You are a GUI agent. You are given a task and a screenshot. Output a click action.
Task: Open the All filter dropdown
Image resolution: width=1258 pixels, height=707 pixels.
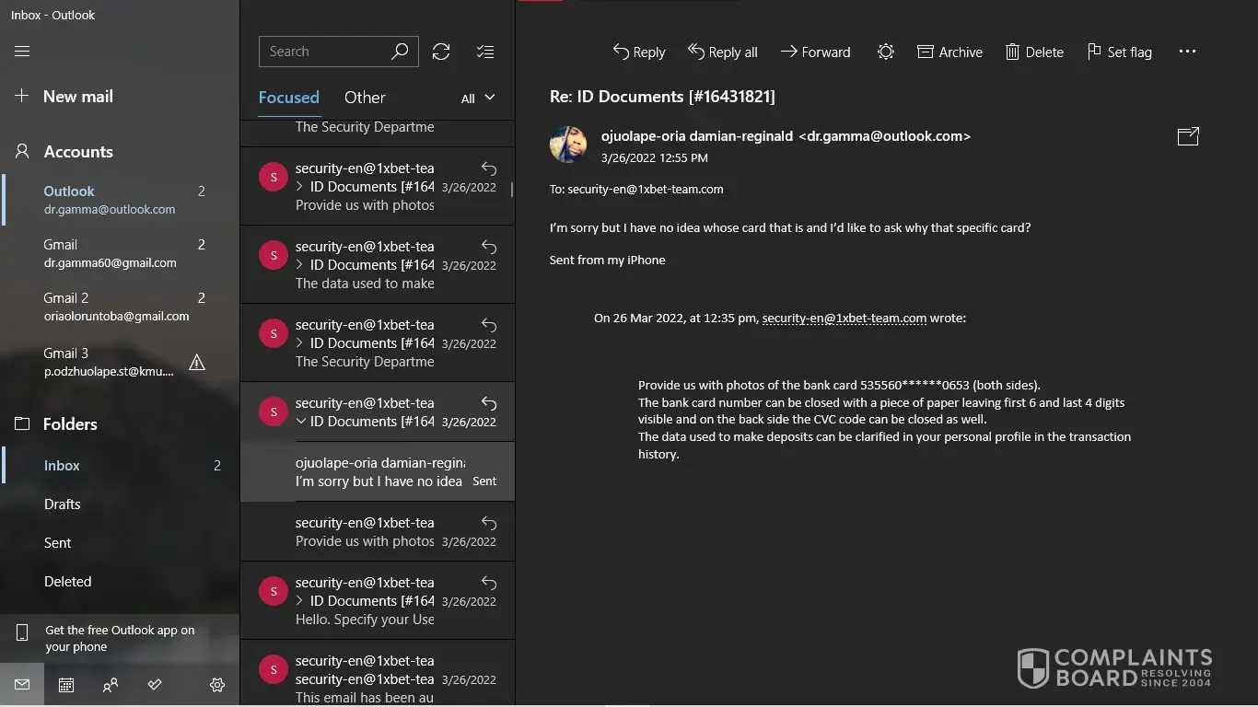coord(478,99)
